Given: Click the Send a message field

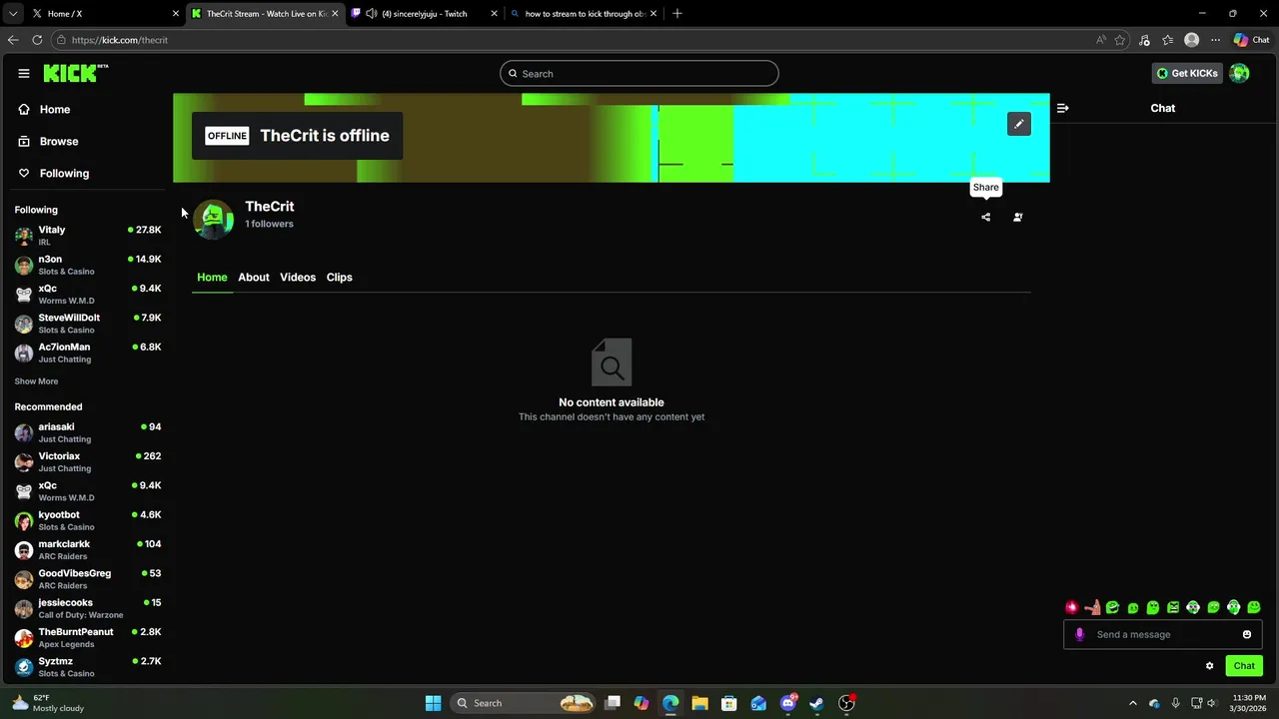Looking at the screenshot, I should 1163,634.
